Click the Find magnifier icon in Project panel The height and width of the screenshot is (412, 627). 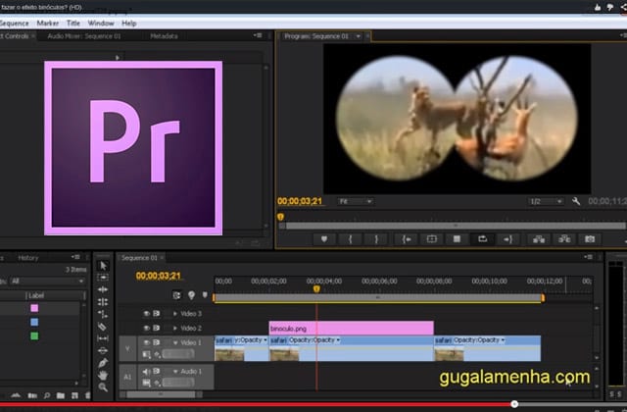tap(47, 395)
